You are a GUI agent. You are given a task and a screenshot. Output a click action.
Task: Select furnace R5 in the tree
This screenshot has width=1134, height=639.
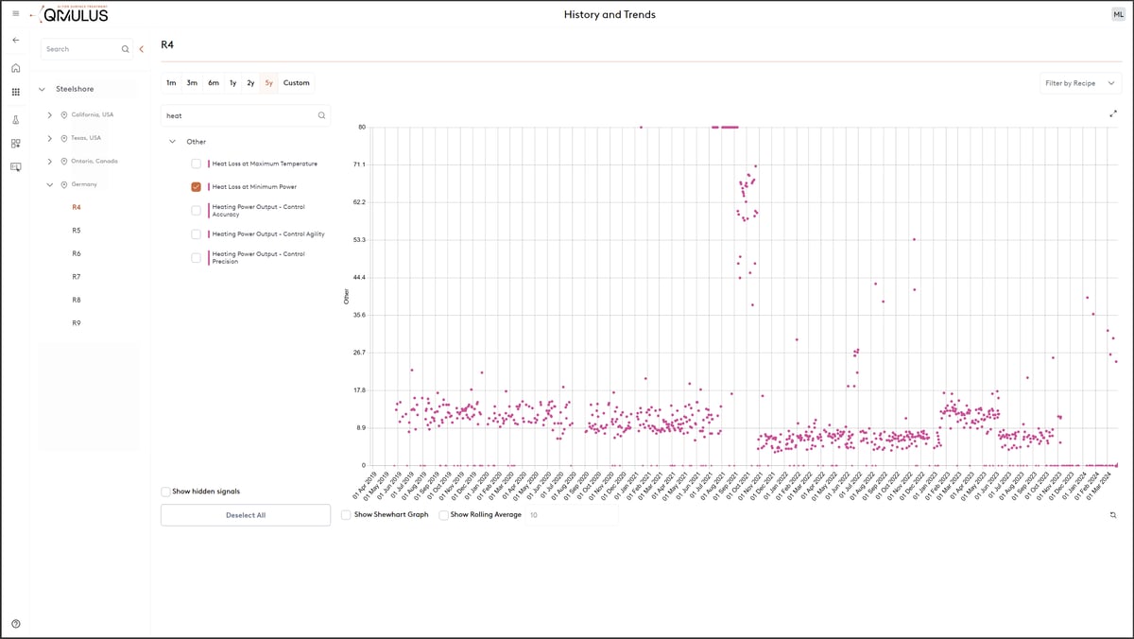pyautogui.click(x=77, y=231)
